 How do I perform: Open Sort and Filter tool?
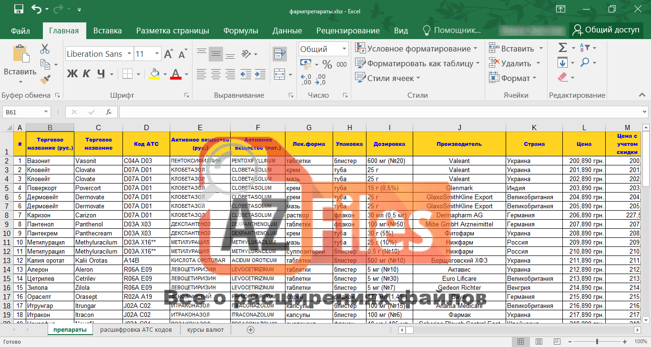pos(584,48)
